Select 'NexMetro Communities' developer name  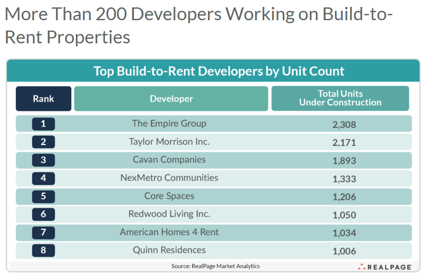pyautogui.click(x=169, y=178)
